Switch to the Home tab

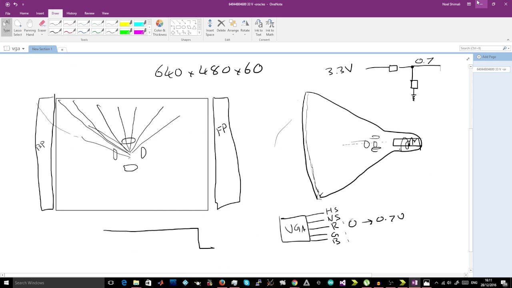coord(24,13)
